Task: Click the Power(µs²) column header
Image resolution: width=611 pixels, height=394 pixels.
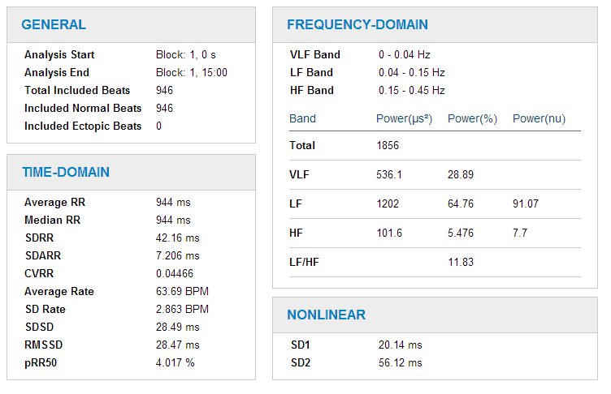Action: point(404,119)
